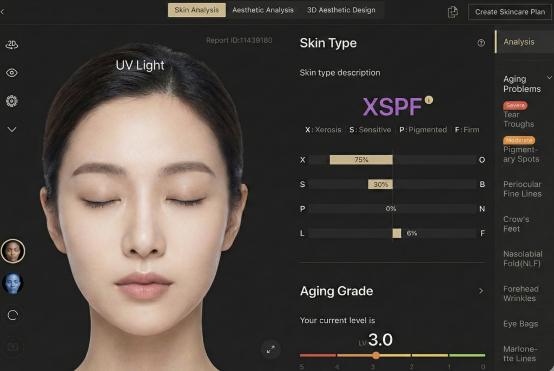This screenshot has width=554, height=371.
Task: Open the circular light settings icon
Action: [x=12, y=101]
